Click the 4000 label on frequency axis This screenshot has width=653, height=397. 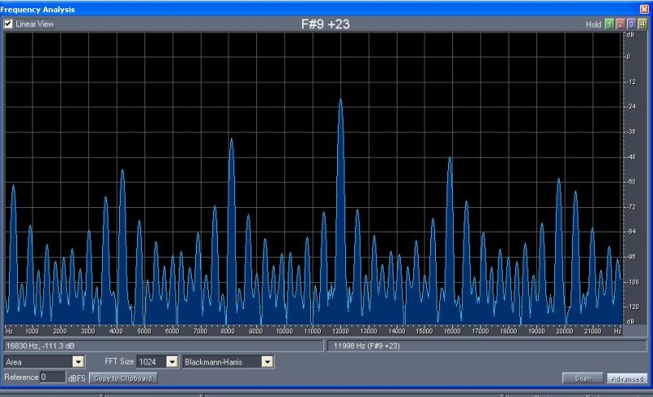(116, 331)
